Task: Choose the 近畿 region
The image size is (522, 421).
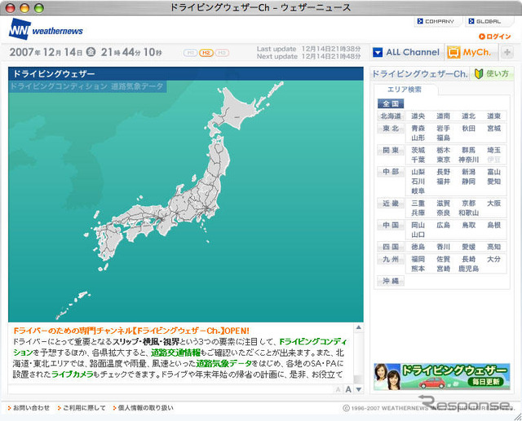Action: coord(391,203)
